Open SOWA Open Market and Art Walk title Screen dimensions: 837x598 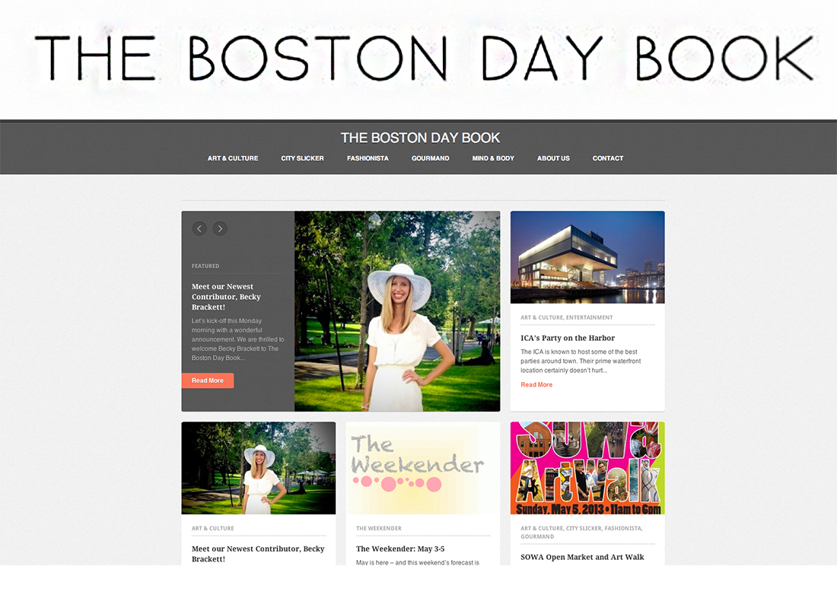click(x=582, y=557)
